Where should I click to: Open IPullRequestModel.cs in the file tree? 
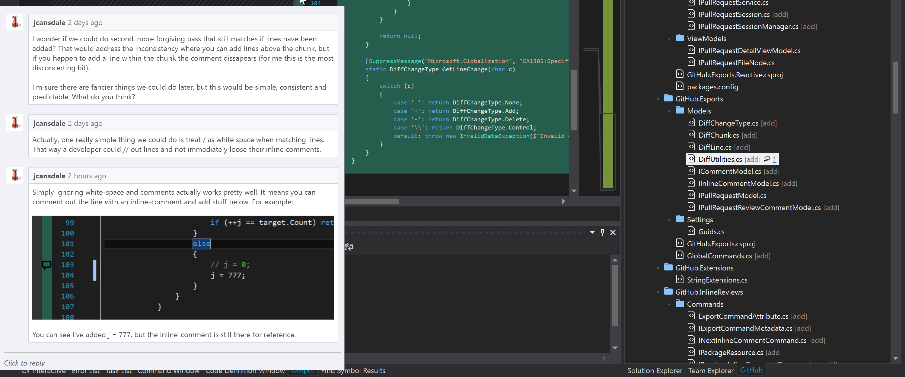point(732,195)
